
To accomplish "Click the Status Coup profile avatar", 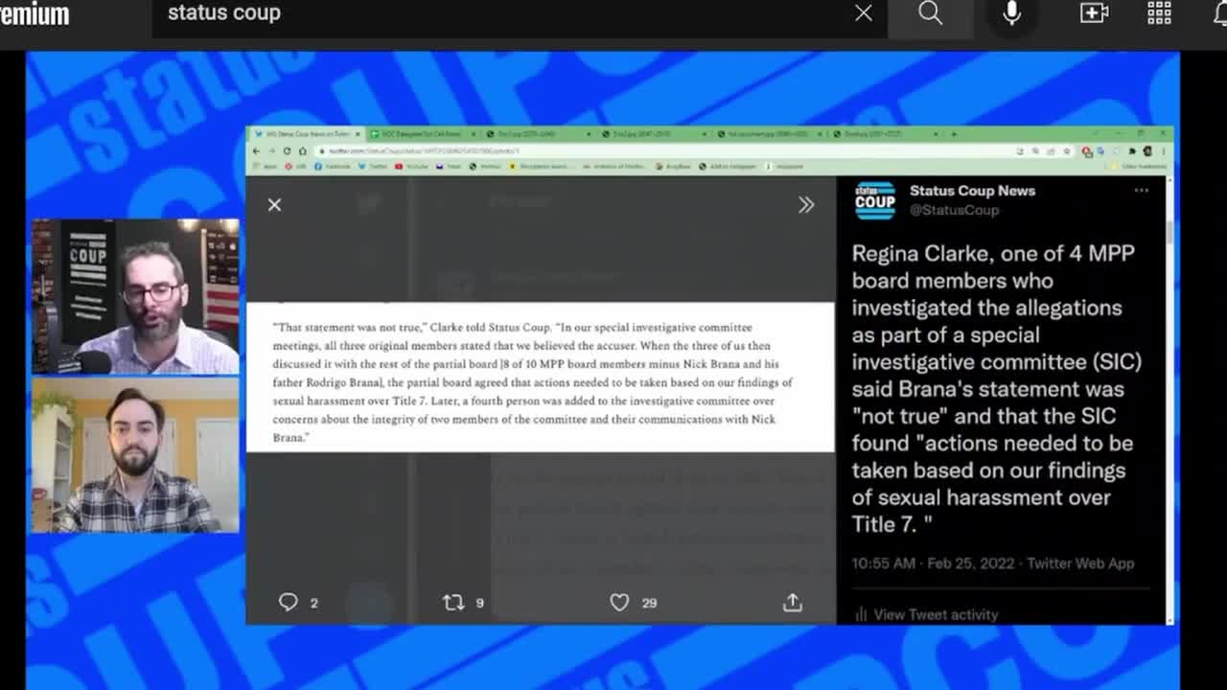I will [x=874, y=200].
